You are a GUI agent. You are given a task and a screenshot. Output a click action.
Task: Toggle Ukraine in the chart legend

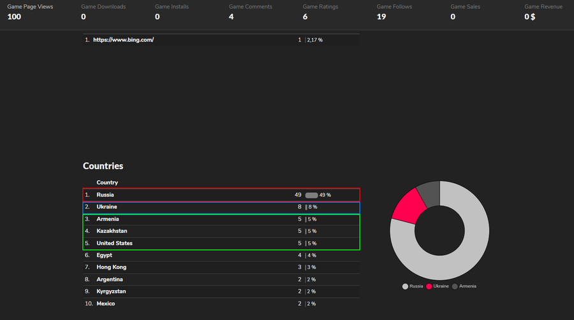point(438,286)
